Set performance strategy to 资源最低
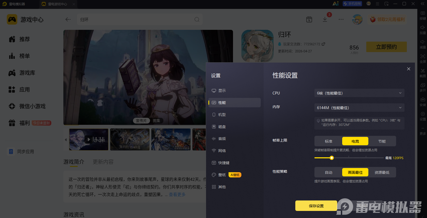The height and width of the screenshot is (218, 427). (x=382, y=172)
